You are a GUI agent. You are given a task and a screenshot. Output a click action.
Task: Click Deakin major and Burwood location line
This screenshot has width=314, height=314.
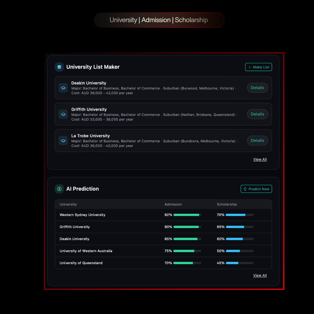[154, 88]
